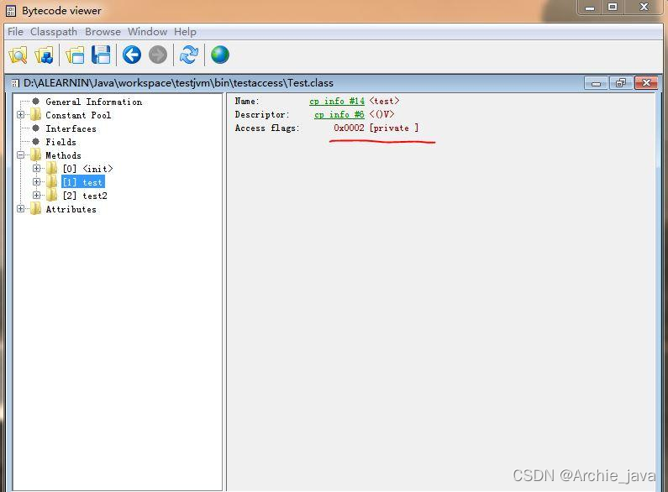Open the Browse menu
The image size is (668, 492).
coord(103,32)
